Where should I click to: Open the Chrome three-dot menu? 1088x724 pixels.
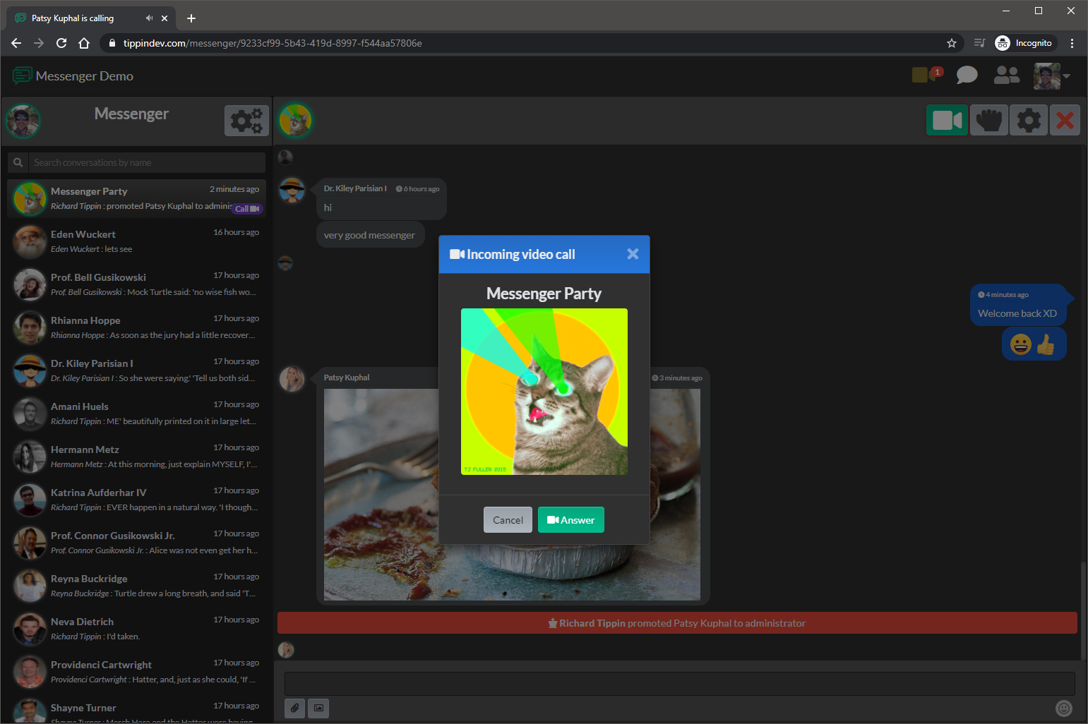(1072, 43)
